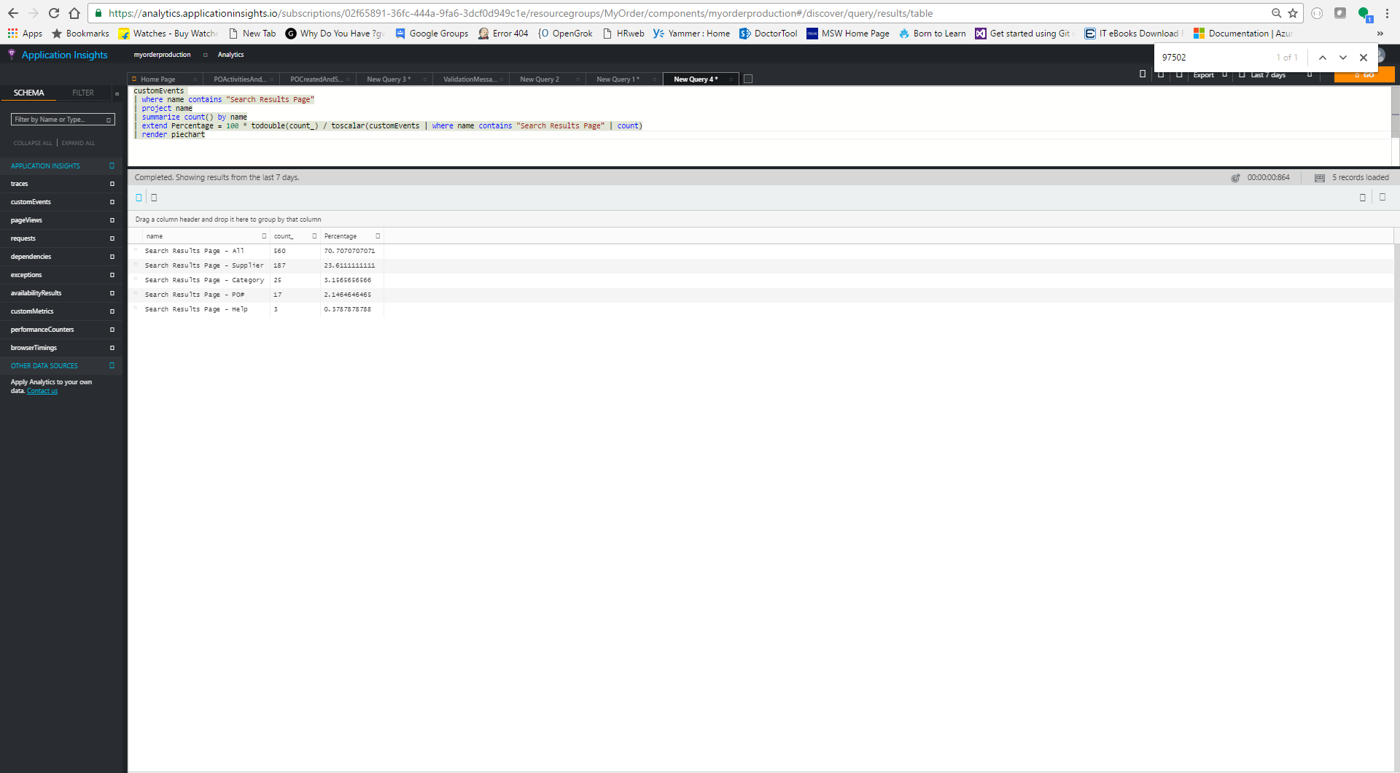Open the DoctorTool bookmark
Image resolution: width=1400 pixels, height=773 pixels.
click(x=768, y=34)
